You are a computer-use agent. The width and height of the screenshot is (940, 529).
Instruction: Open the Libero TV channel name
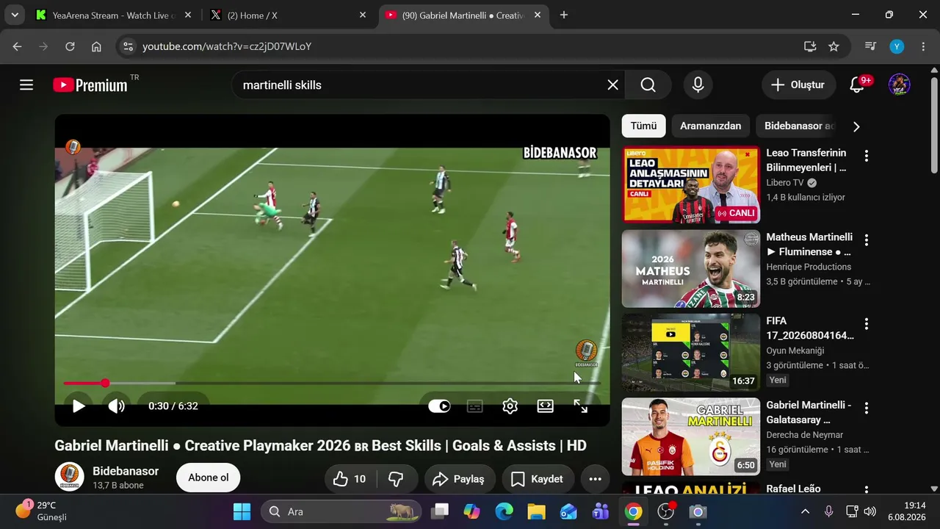coord(785,183)
